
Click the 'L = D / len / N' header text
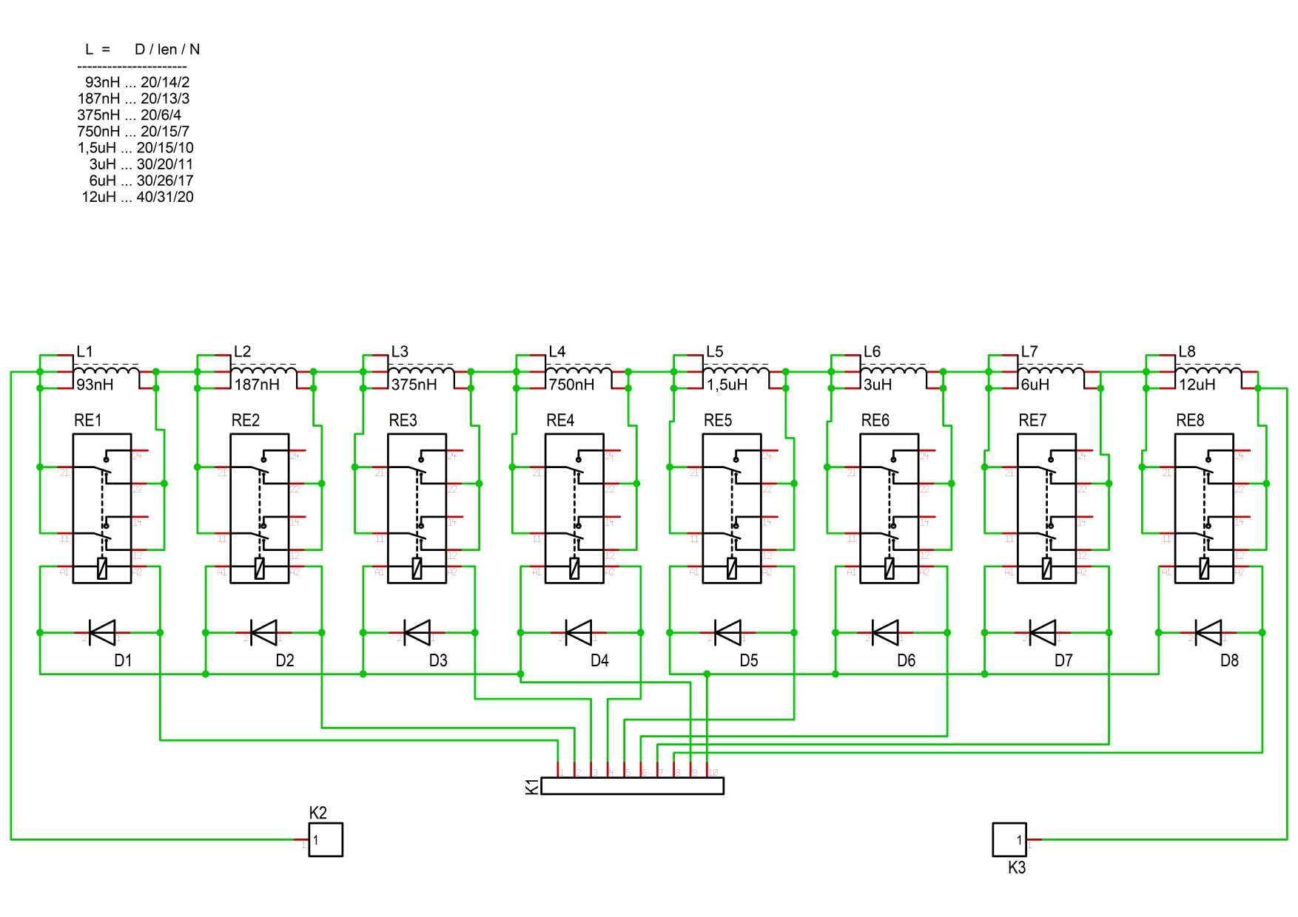click(142, 50)
